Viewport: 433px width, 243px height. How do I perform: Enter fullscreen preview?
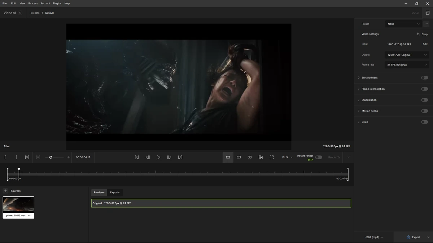click(x=272, y=157)
